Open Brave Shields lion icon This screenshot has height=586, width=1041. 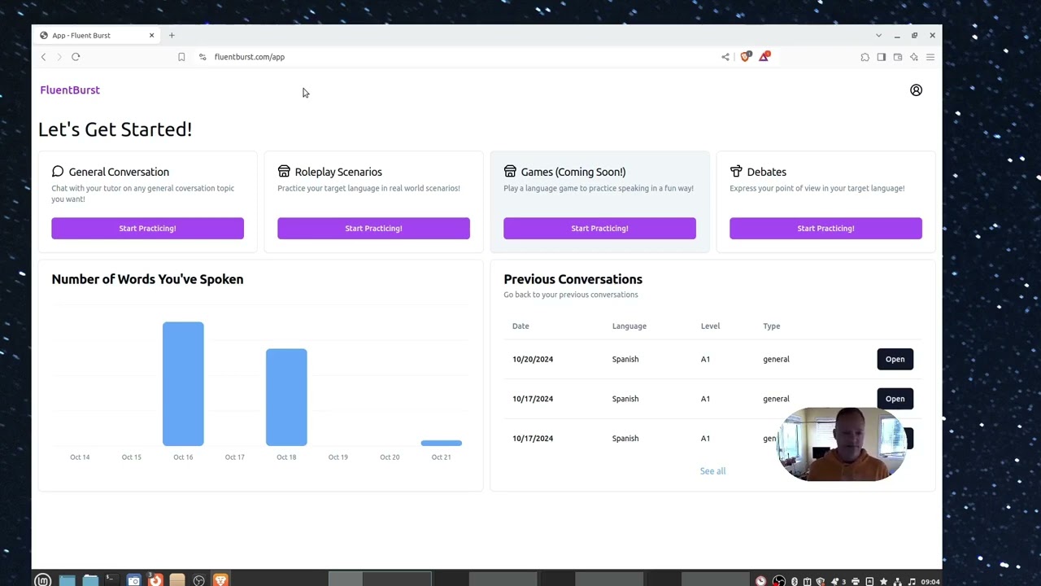(746, 56)
